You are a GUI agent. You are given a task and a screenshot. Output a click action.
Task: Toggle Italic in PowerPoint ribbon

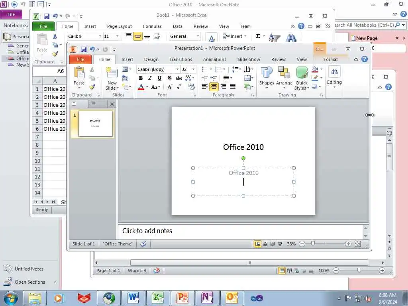(150, 78)
